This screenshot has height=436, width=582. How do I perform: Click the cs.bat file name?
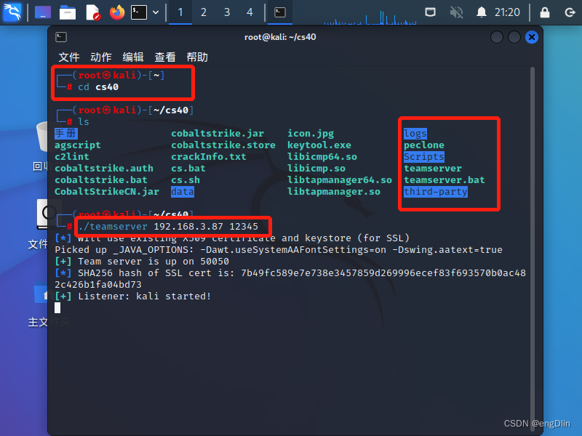click(188, 169)
